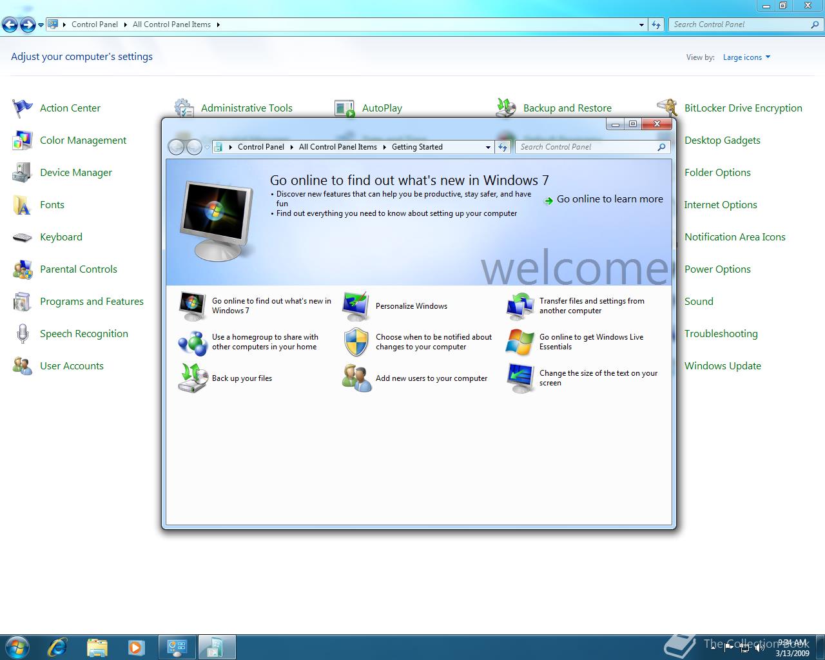Open Windows Media Player from the taskbar
This screenshot has width=825, height=660.
click(x=136, y=647)
